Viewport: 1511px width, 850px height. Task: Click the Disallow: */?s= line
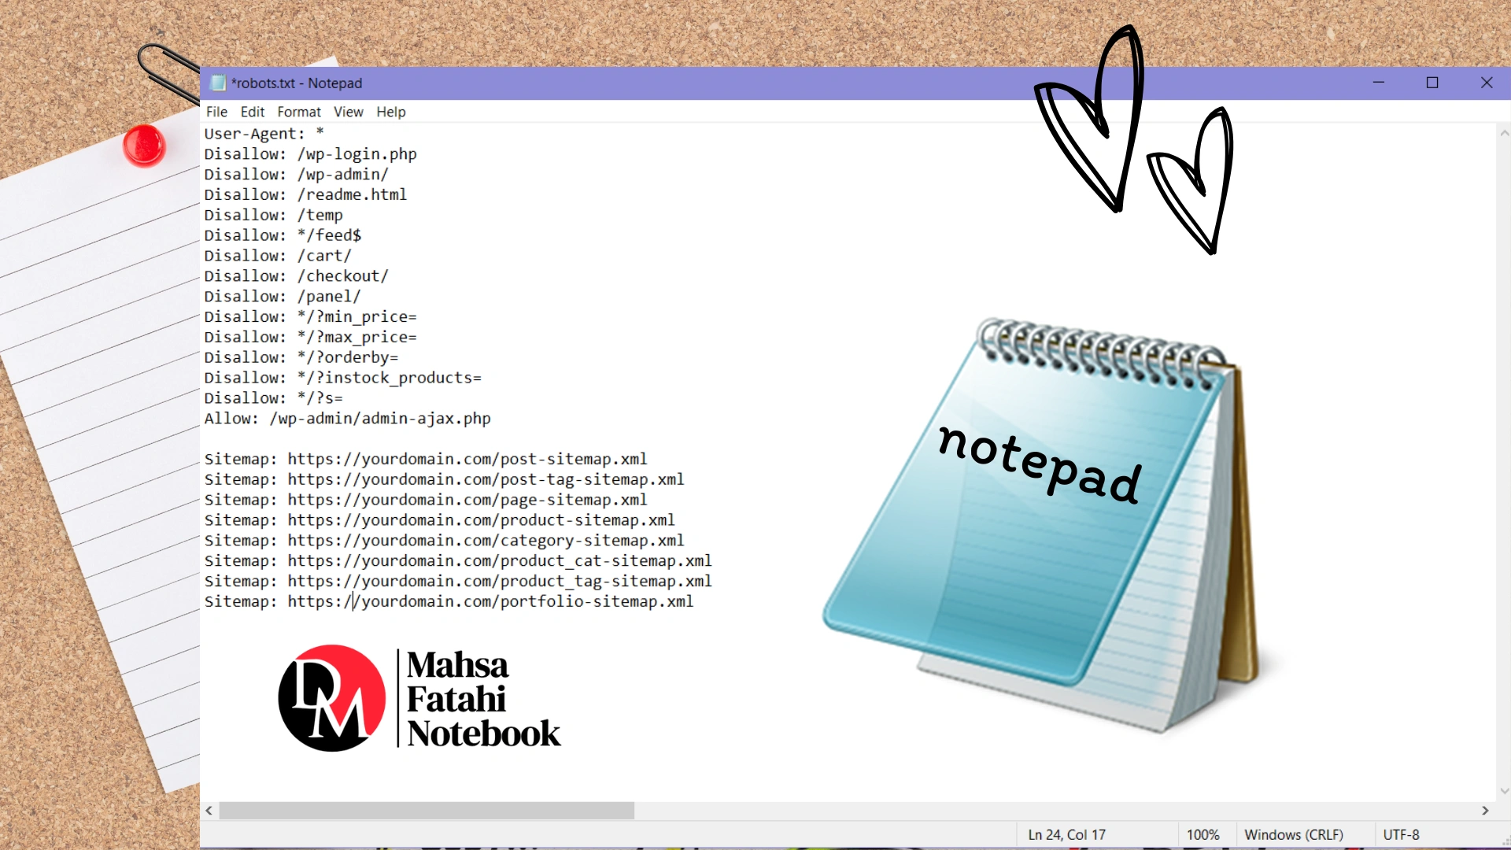pyautogui.click(x=274, y=398)
